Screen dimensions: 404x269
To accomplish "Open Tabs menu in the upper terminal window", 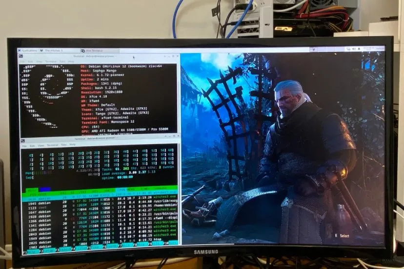I will 62,61.
